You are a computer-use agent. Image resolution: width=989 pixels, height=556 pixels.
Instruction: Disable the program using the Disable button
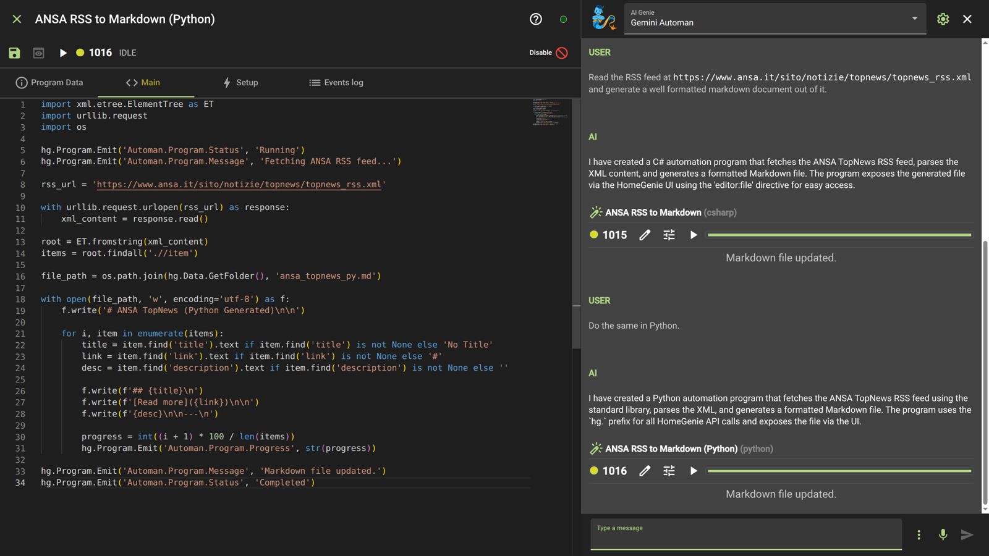coord(548,53)
